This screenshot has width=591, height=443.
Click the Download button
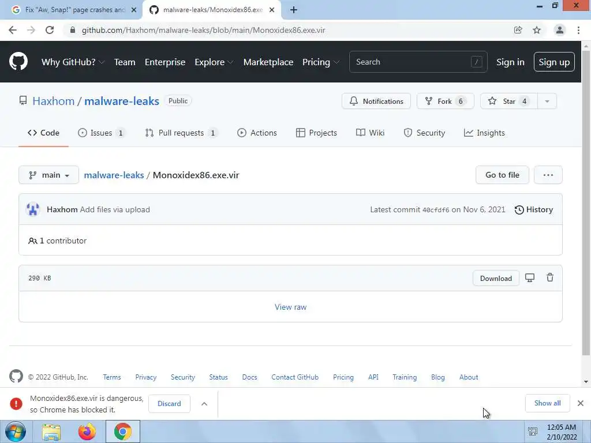click(x=496, y=279)
